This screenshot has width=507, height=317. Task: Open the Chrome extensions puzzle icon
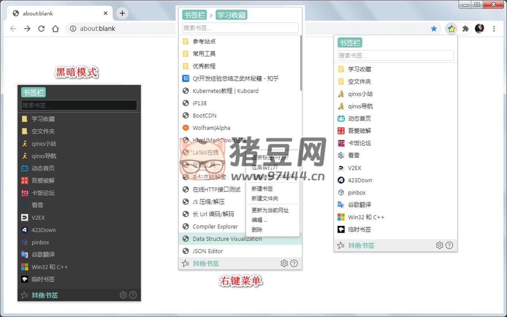(x=465, y=29)
